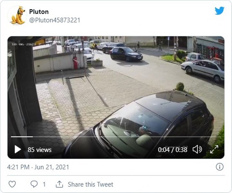Open the @Pluton45873221 handle link
232x193 pixels.
click(55, 20)
